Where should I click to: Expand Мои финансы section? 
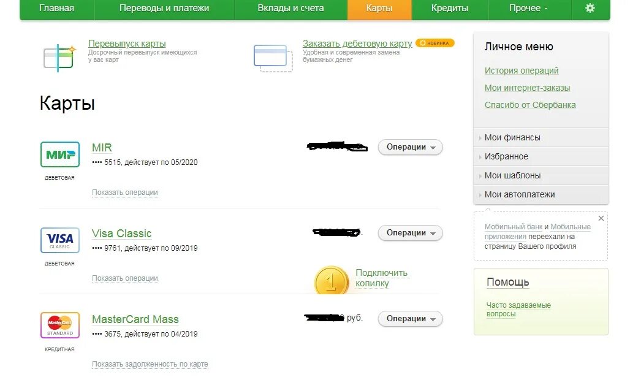[541, 137]
